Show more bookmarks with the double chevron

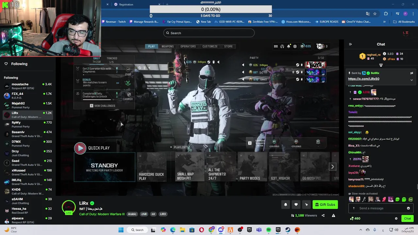(384, 22)
